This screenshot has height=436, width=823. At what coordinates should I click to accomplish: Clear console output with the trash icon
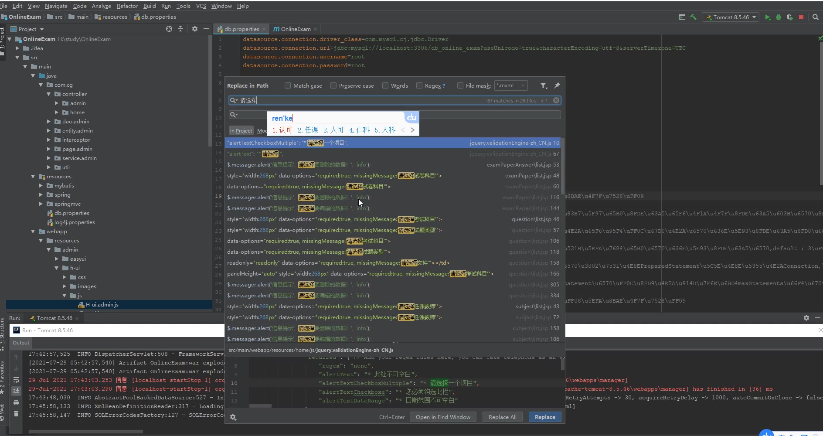tap(16, 413)
